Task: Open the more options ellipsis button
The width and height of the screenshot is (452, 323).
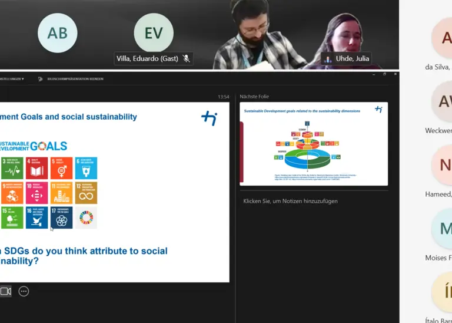Action: [x=24, y=291]
